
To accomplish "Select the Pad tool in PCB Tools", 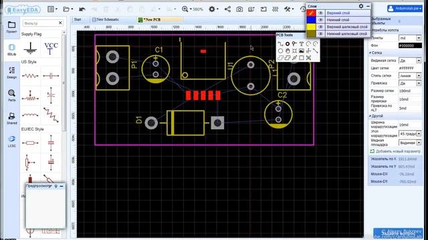I will 288,44.
